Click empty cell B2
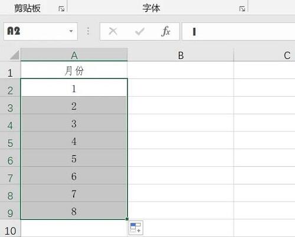 coord(181,88)
